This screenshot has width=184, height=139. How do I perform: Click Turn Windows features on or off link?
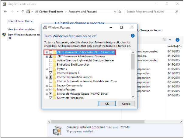24,36
